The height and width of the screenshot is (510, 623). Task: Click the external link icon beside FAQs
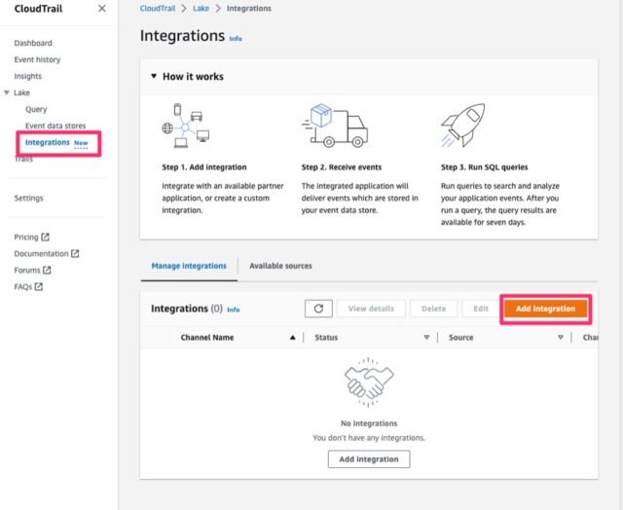pyautogui.click(x=39, y=286)
